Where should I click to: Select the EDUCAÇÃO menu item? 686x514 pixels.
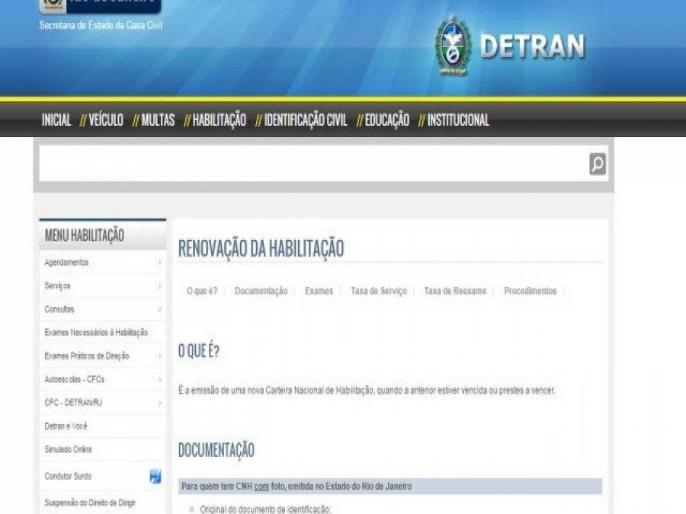click(x=385, y=120)
